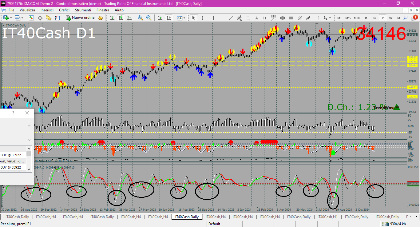
Task: Select the parallel lines channel tool
Action: click(300, 18)
